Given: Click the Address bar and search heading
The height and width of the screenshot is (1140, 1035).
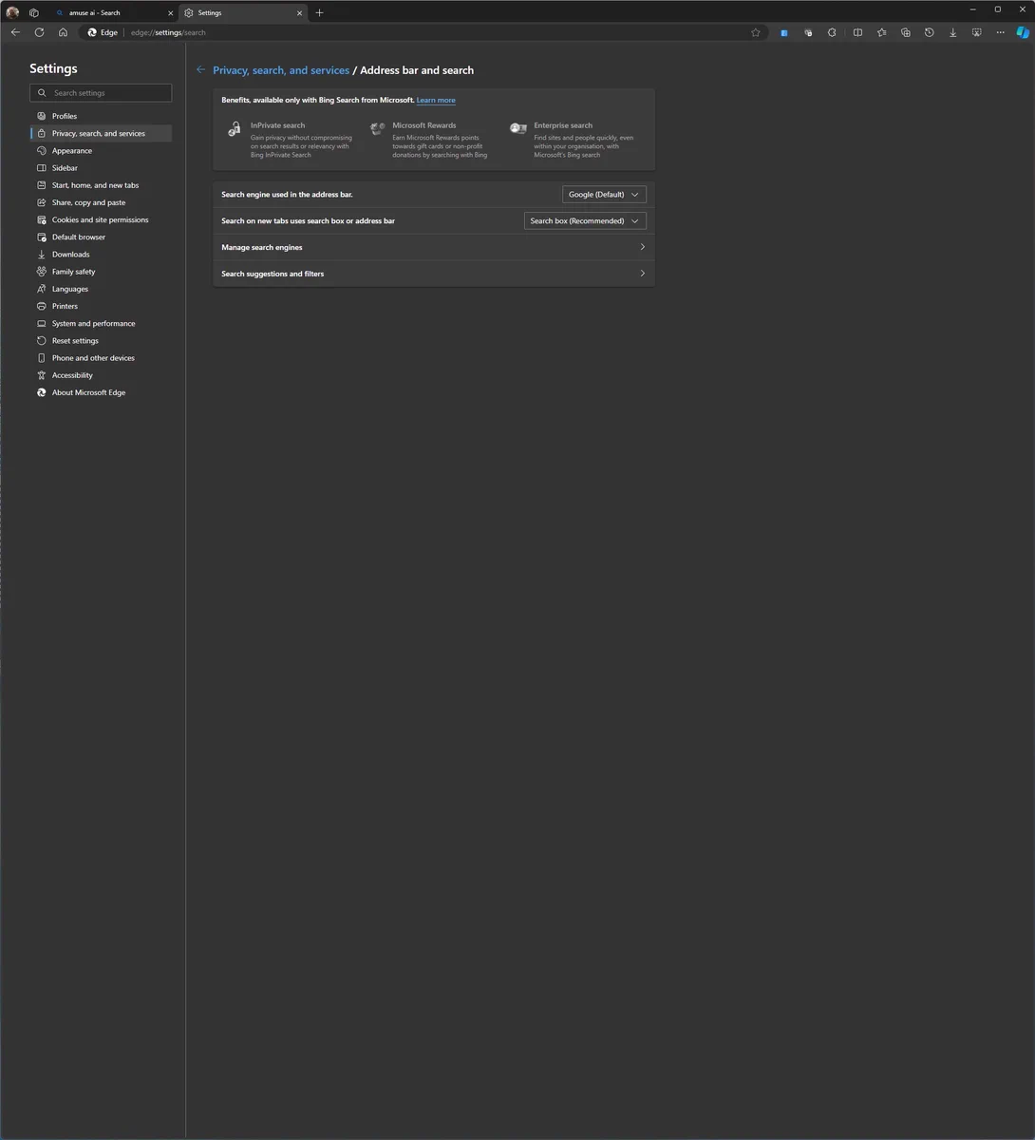Looking at the screenshot, I should click(x=417, y=70).
